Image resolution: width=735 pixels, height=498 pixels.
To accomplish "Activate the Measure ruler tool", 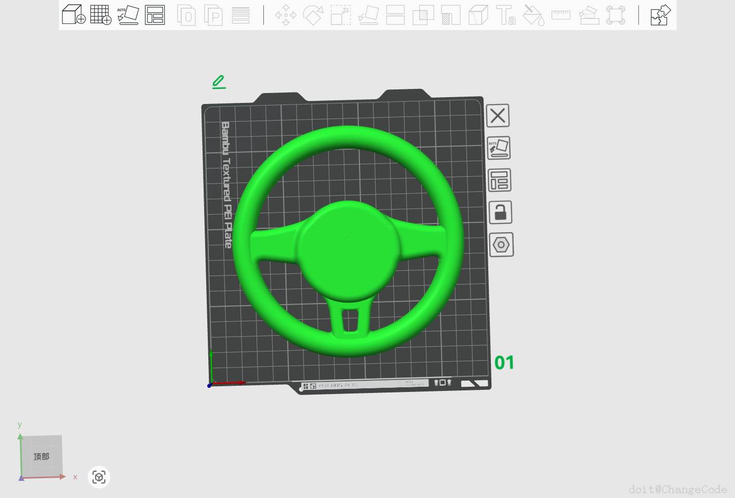I will (560, 15).
